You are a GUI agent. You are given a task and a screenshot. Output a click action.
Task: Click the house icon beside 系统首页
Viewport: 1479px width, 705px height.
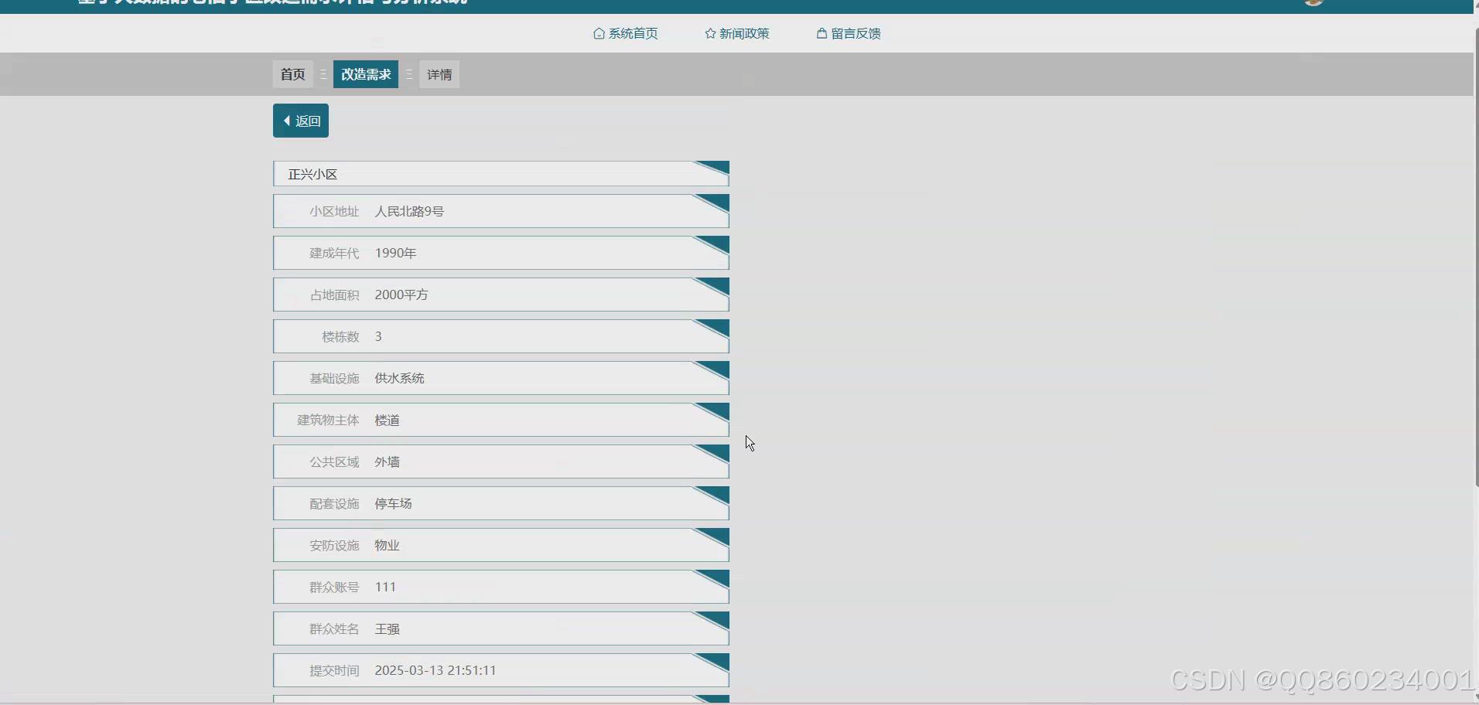(599, 33)
